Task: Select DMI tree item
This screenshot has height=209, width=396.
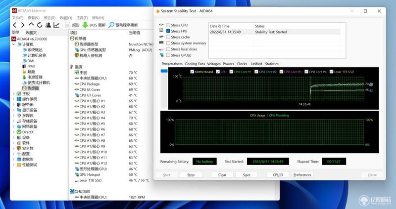Action: tap(28, 61)
